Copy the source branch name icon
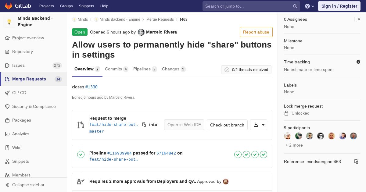Screen dimensions: 366x192 click(x=144, y=125)
